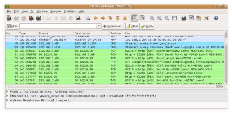The image size is (232, 113).
Task: Select packet 53 HTTP GET row
Action: [115, 62]
